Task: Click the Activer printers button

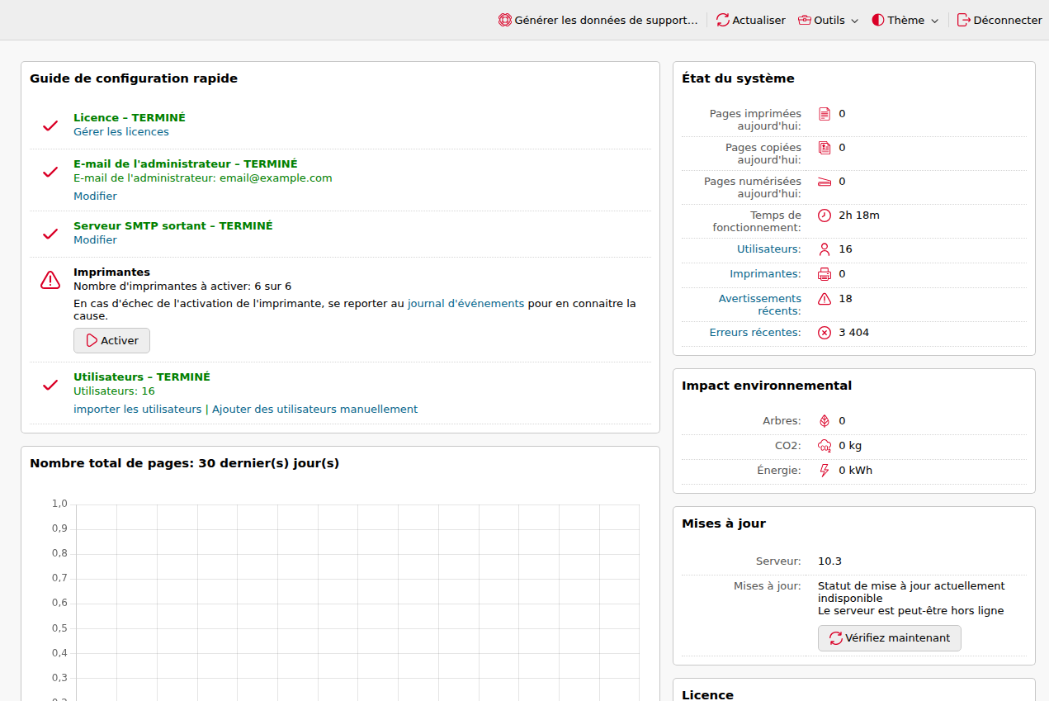Action: 111,340
